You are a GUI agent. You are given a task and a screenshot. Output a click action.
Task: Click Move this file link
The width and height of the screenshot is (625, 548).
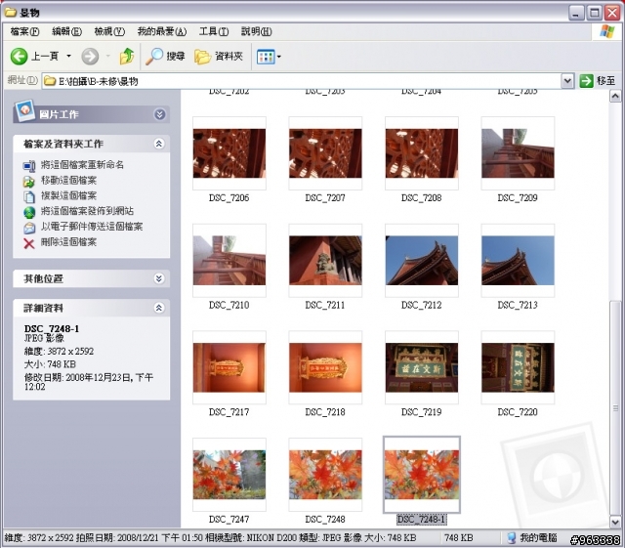coord(68,180)
